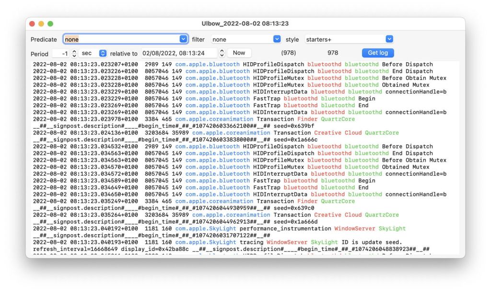The width and height of the screenshot is (491, 292).
Task: Zoom the window with green button
Action: pos(50,23)
